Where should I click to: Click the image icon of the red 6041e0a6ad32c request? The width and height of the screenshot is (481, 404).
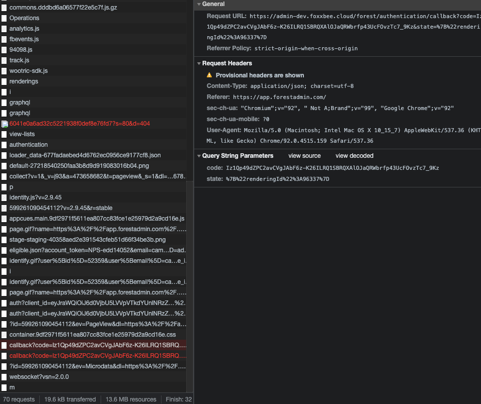tap(4, 124)
